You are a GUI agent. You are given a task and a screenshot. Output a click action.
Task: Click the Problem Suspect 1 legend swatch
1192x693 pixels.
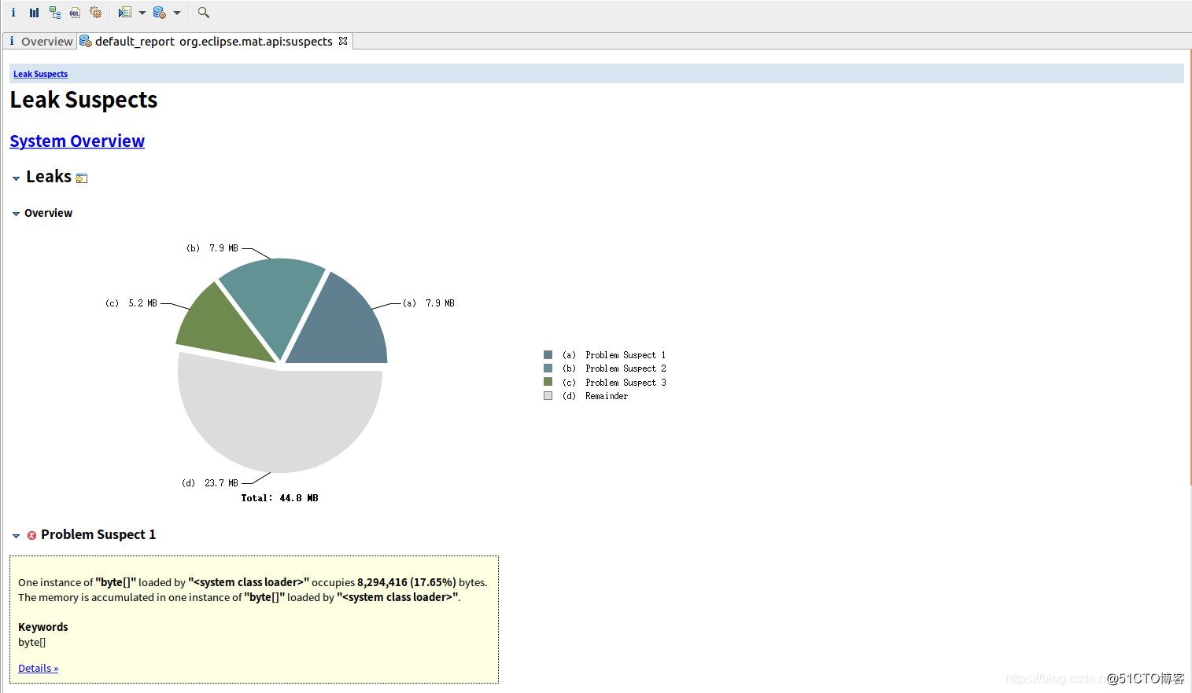coord(548,355)
